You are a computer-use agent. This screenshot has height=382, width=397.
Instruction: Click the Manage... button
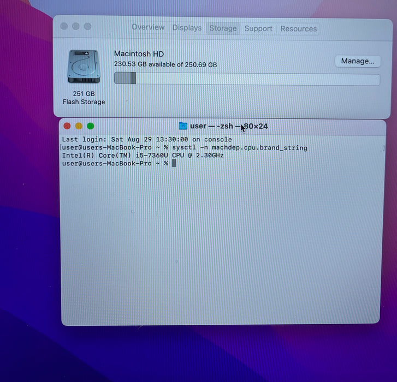click(358, 61)
